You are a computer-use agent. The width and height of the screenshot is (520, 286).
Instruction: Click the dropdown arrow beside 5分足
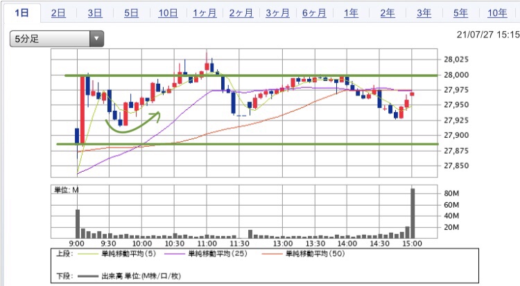tap(96, 39)
